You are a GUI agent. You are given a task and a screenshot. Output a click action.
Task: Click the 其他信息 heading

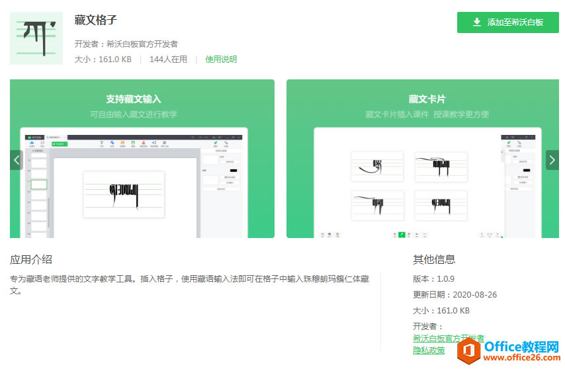pos(434,260)
